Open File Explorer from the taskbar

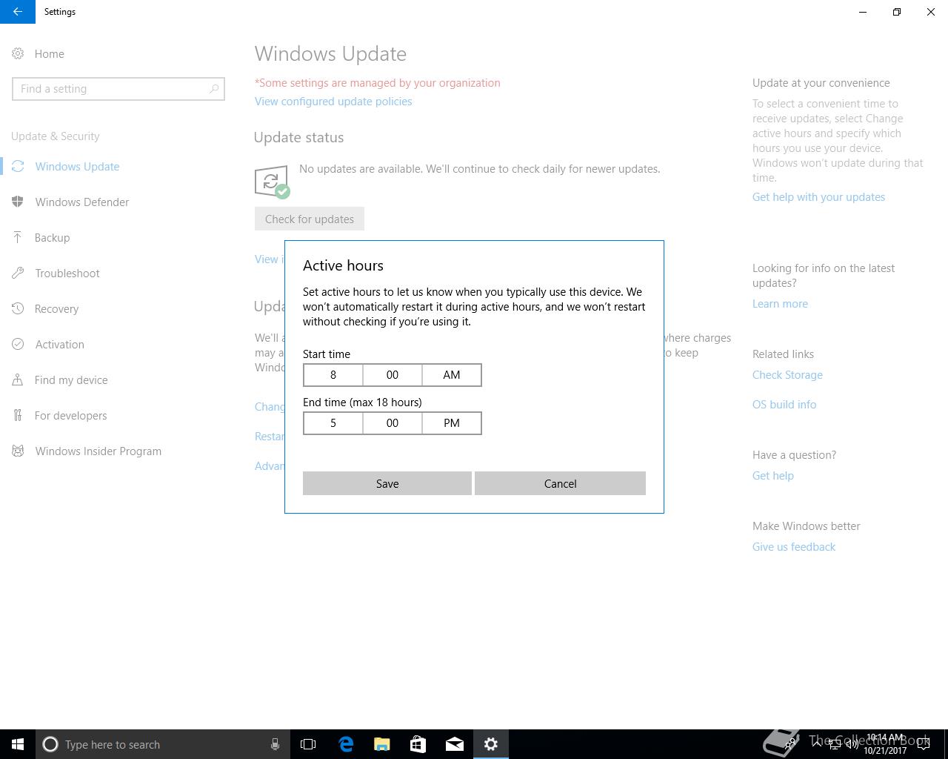click(x=382, y=744)
